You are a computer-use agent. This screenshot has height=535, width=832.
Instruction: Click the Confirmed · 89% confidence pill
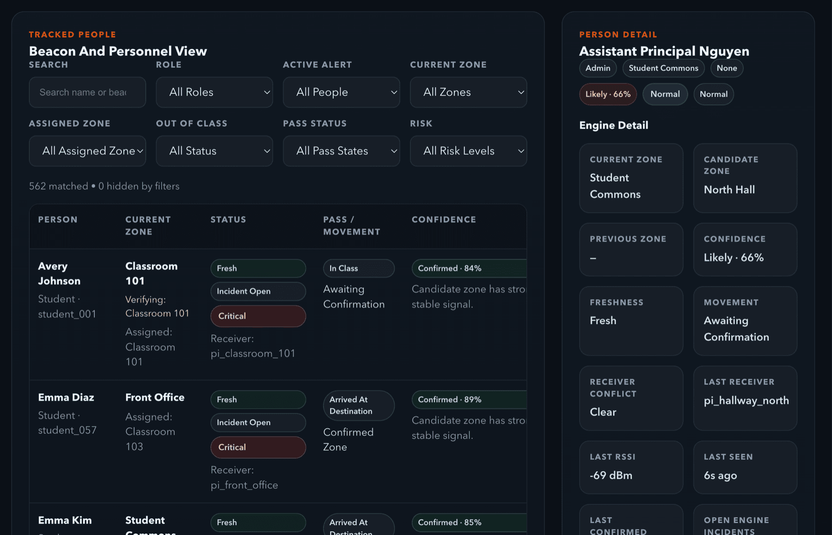(469, 400)
